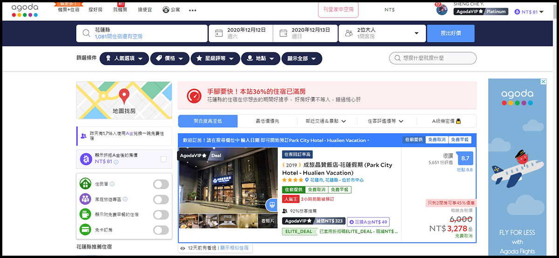Click the 花蓮市 hotel location link

click(317, 180)
